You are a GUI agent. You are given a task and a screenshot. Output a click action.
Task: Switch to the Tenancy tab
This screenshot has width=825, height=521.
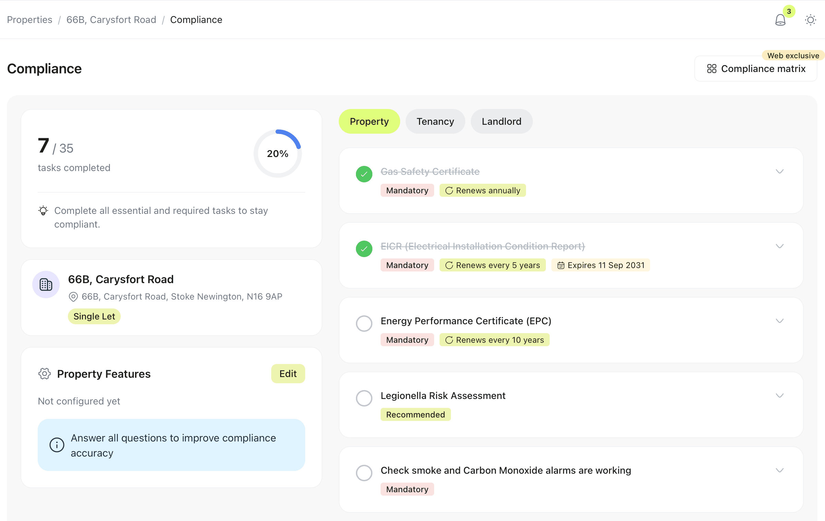click(435, 121)
